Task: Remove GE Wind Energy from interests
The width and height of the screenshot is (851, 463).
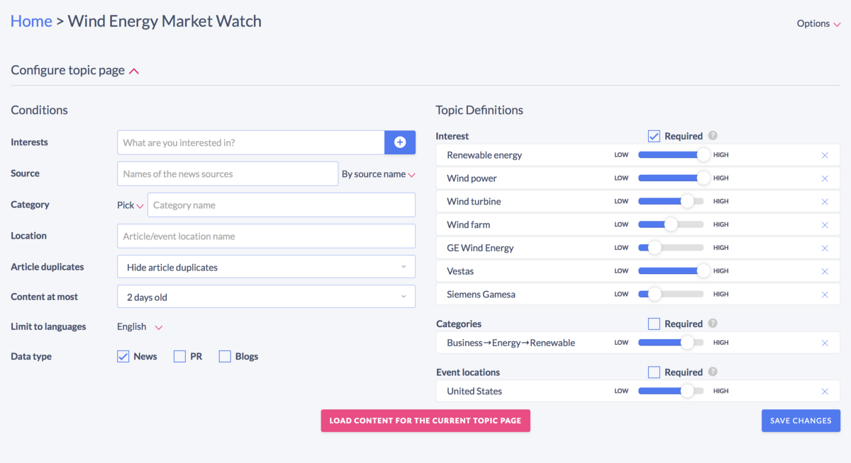Action: coord(825,248)
